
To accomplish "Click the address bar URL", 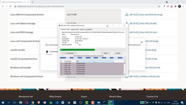I will pos(40,6).
